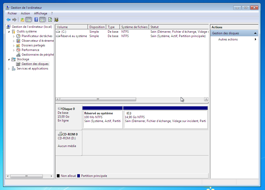
Task: Expand the Services et applications node
Action: click(9, 69)
